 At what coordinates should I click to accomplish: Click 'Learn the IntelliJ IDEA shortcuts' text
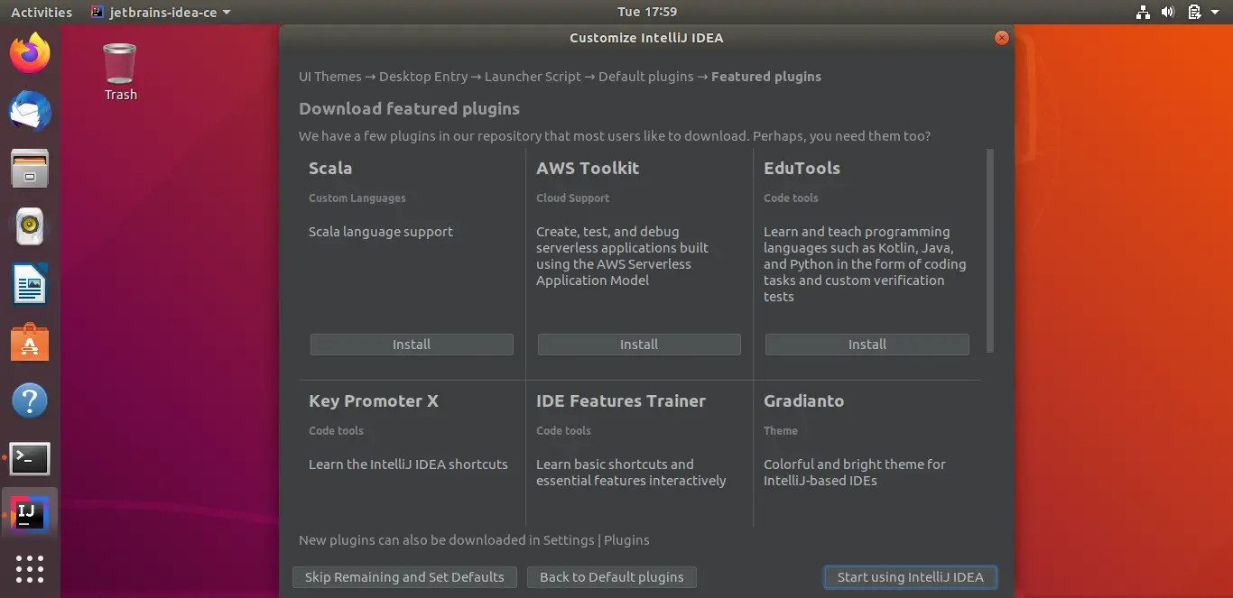click(408, 465)
